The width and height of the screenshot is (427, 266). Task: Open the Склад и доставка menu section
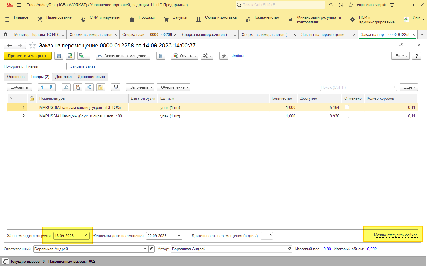click(221, 17)
